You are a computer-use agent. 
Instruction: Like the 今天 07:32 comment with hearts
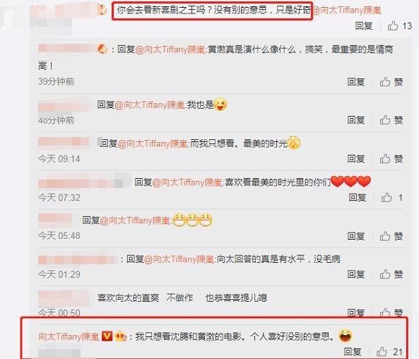coord(391,198)
